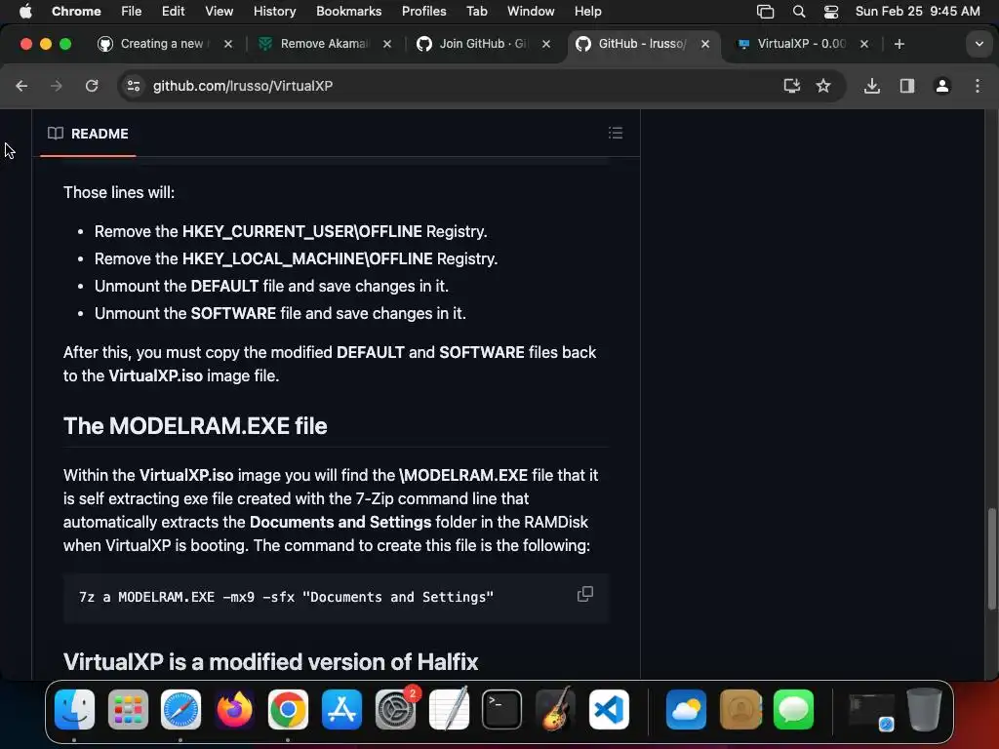Copy the 7z command code block

click(585, 594)
